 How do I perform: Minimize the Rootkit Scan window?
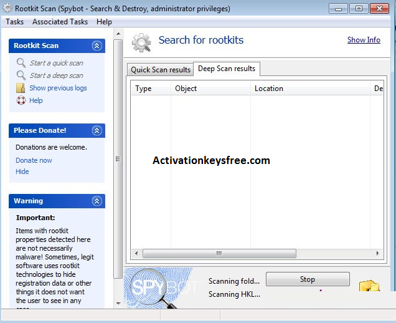point(339,9)
